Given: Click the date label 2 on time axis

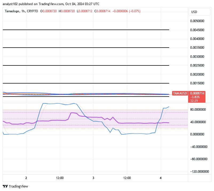Looking at the screenshot, I should coord(26,178).
